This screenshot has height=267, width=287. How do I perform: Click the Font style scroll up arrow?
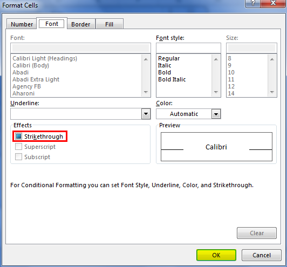point(216,59)
